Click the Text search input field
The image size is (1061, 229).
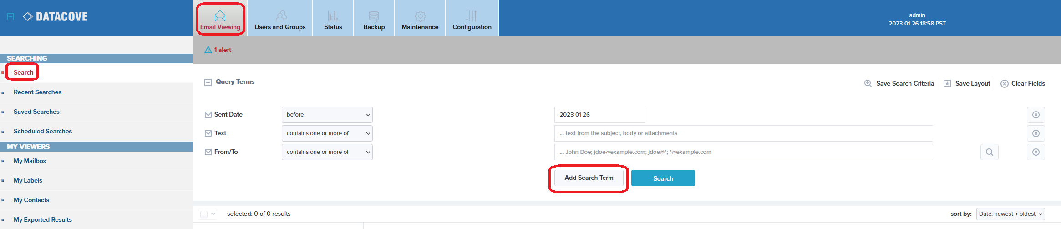[743, 133]
